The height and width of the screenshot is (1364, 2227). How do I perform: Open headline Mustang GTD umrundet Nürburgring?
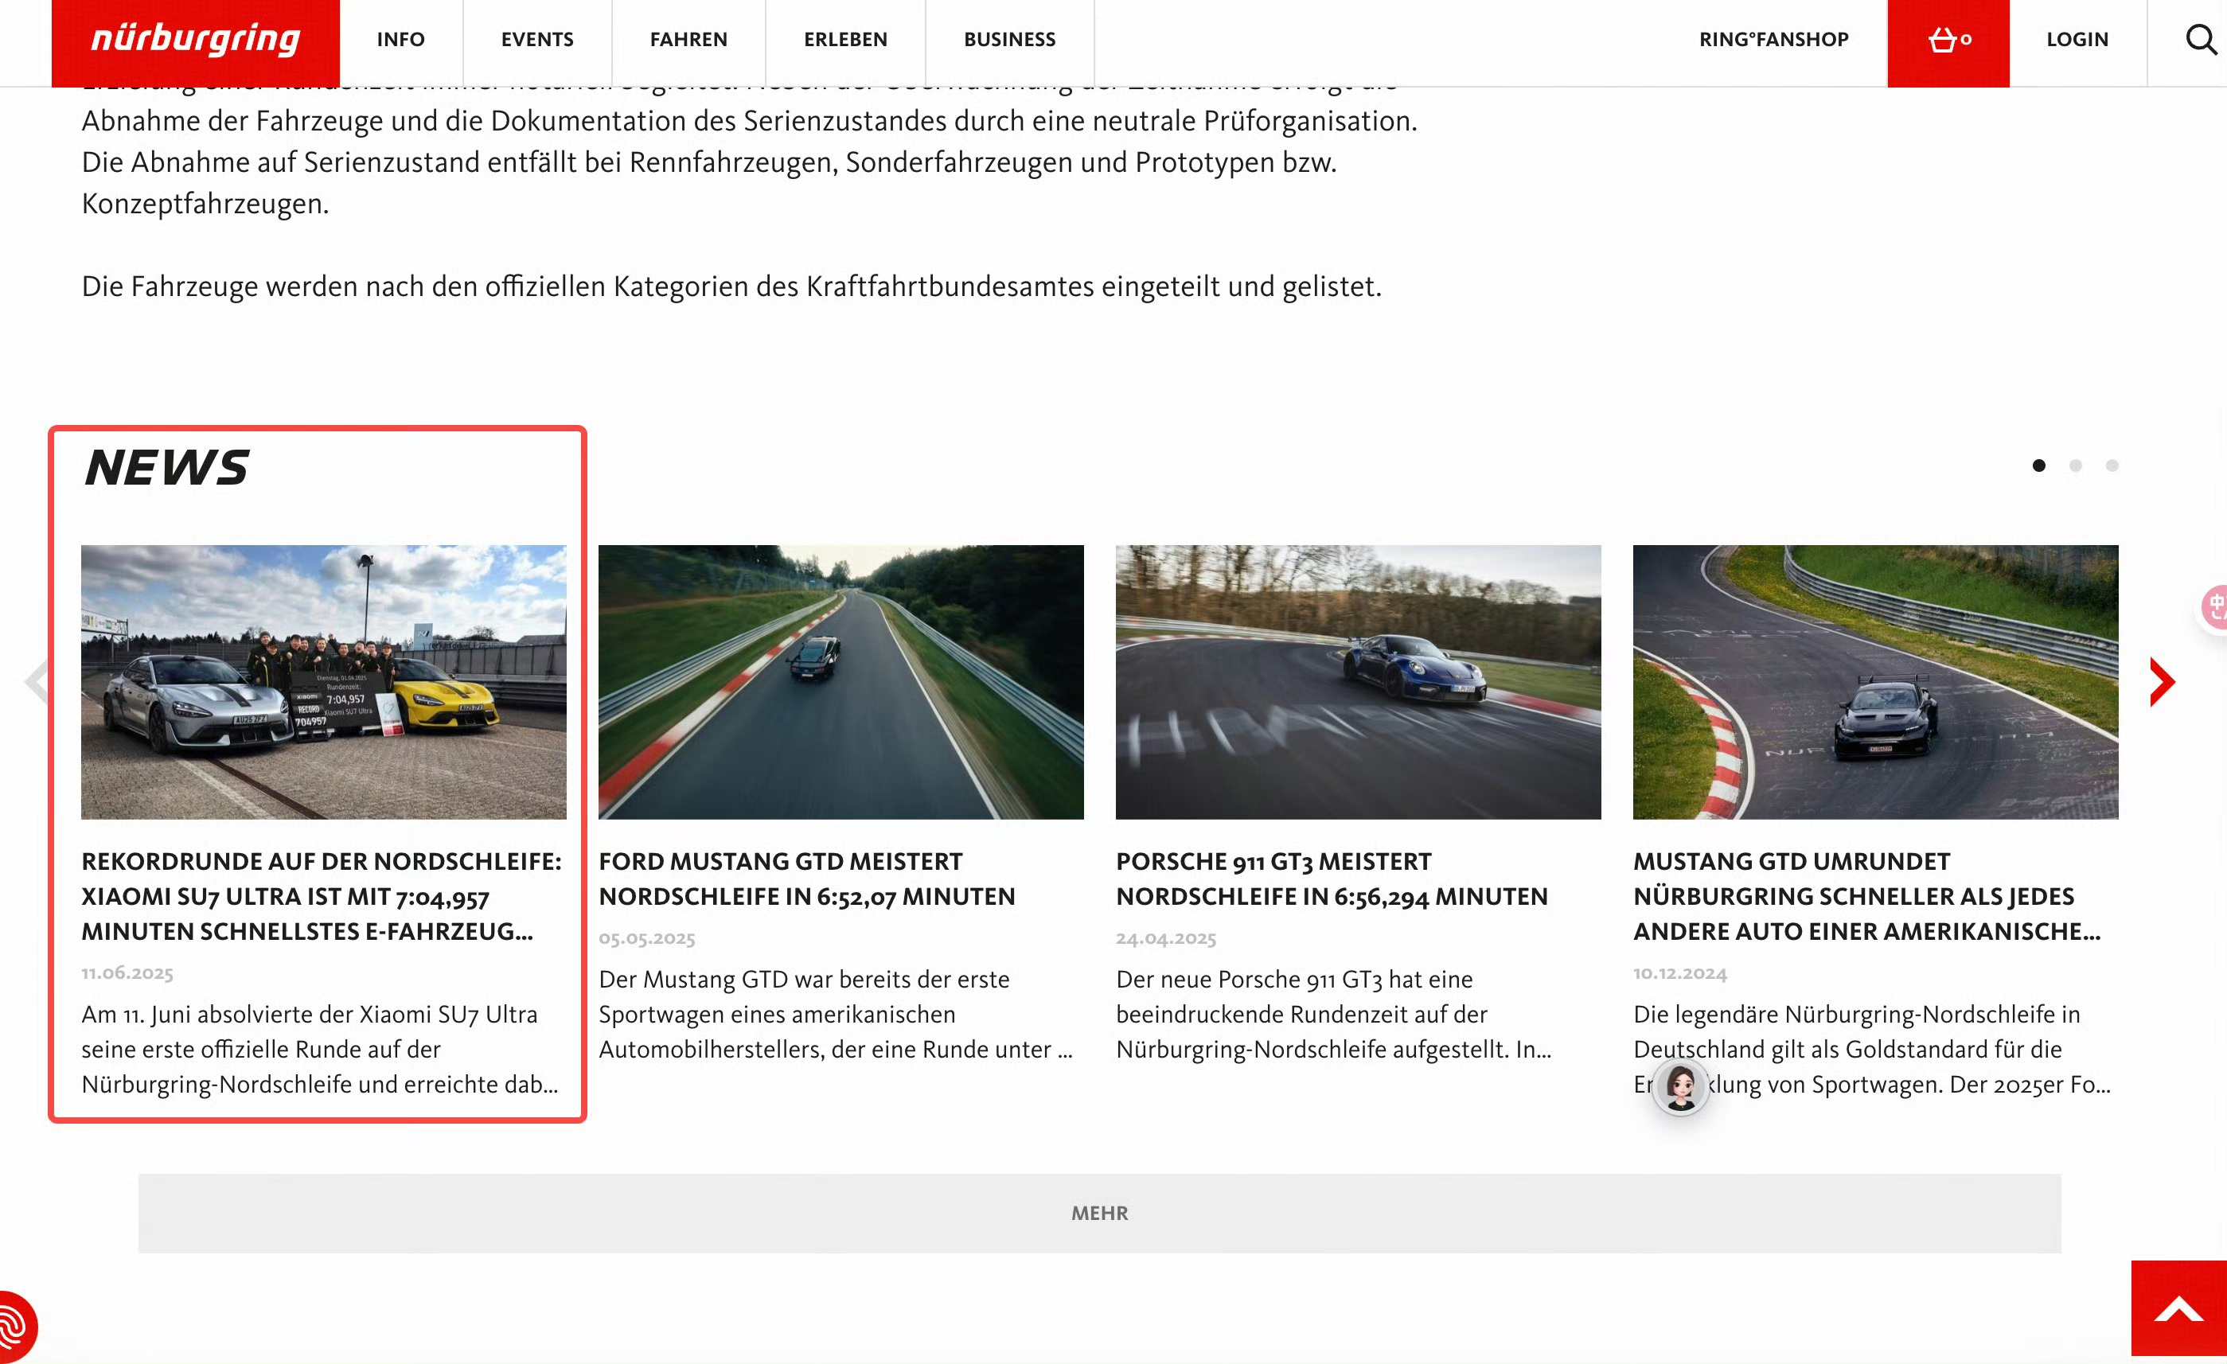click(x=1867, y=897)
